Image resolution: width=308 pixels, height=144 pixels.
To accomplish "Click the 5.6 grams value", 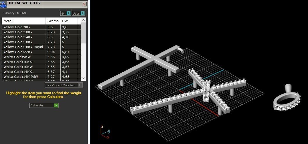I will [x=50, y=27].
